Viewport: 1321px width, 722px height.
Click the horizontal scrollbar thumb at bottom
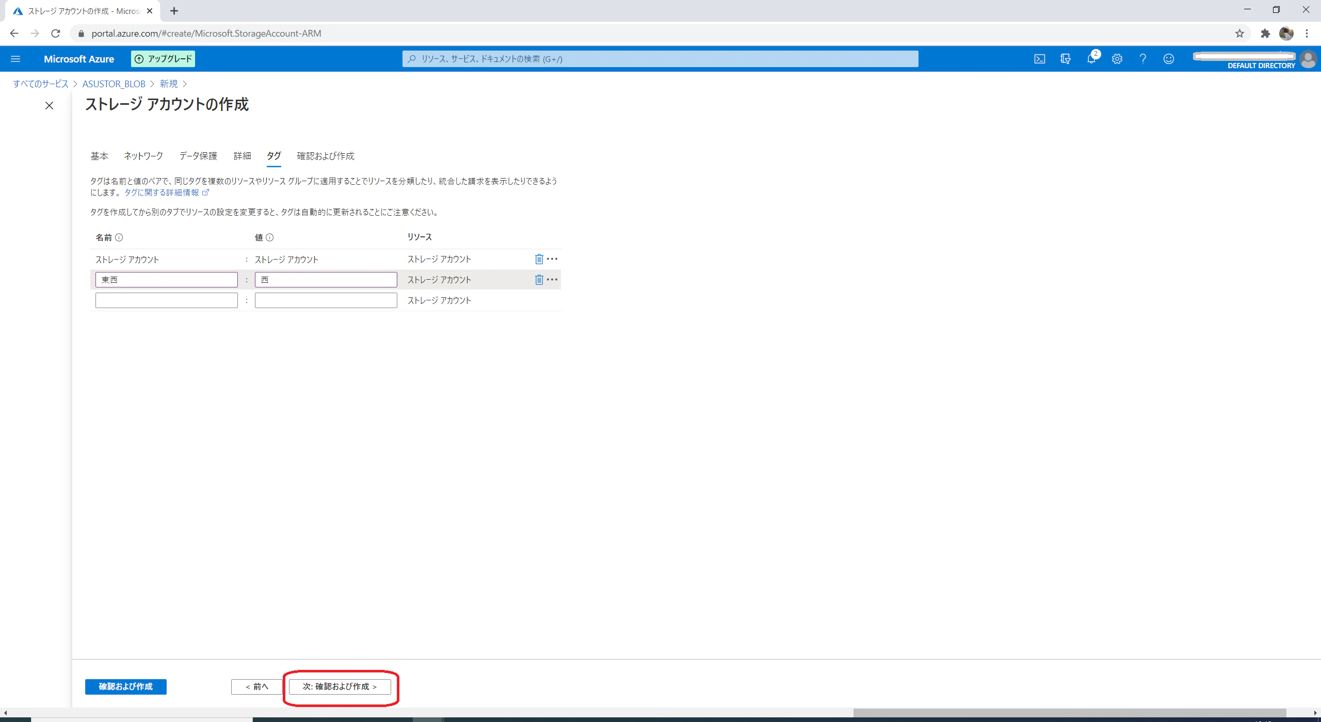[1069, 713]
